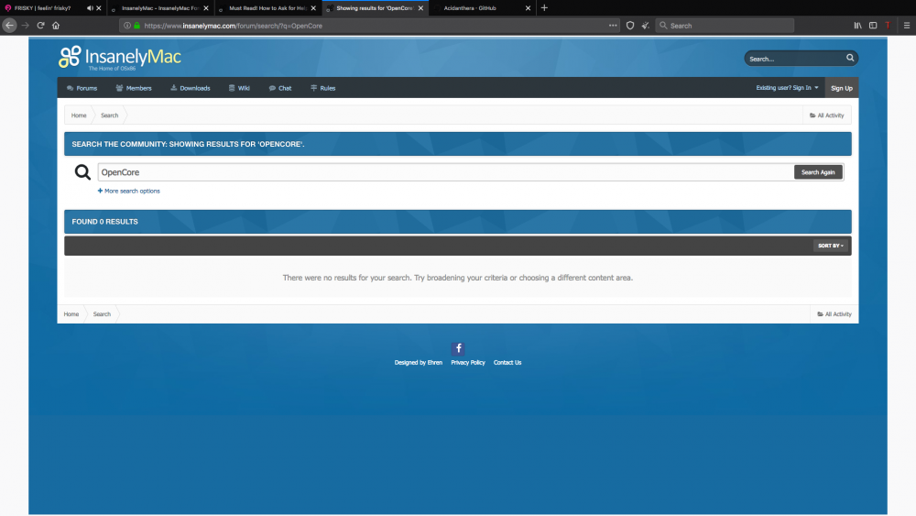Click the browser forward arrow
This screenshot has height=516, width=916.
click(25, 25)
